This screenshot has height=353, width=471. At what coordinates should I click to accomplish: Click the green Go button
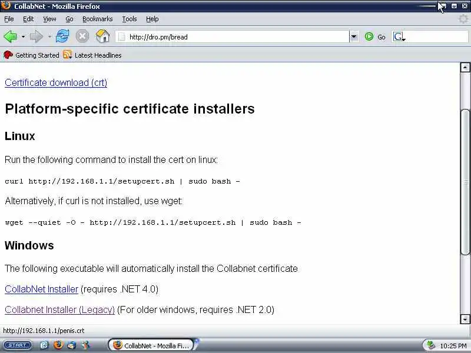pos(375,37)
